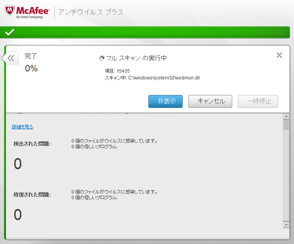The height and width of the screenshot is (244, 294).
Task: Click the detected issues count 0
Action: 18,164
